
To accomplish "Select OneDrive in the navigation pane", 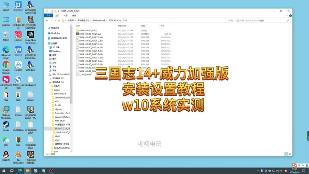I will click(x=55, y=33).
